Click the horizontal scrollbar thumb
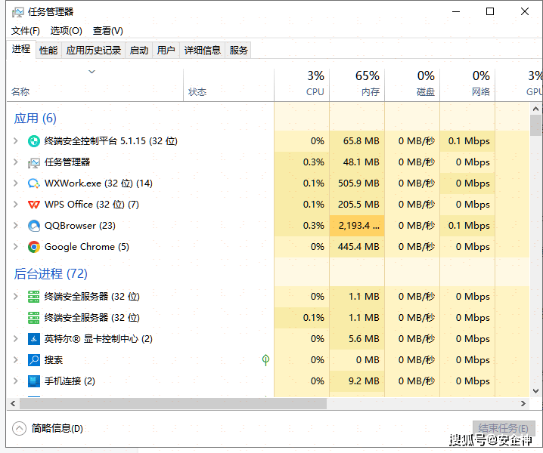The height and width of the screenshot is (453, 543). [173, 404]
